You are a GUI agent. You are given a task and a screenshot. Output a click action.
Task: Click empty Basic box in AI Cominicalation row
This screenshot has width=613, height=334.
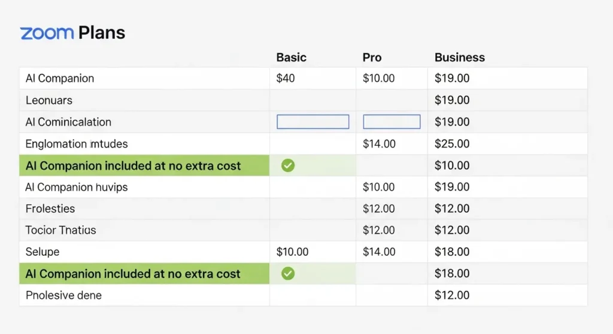[312, 122]
